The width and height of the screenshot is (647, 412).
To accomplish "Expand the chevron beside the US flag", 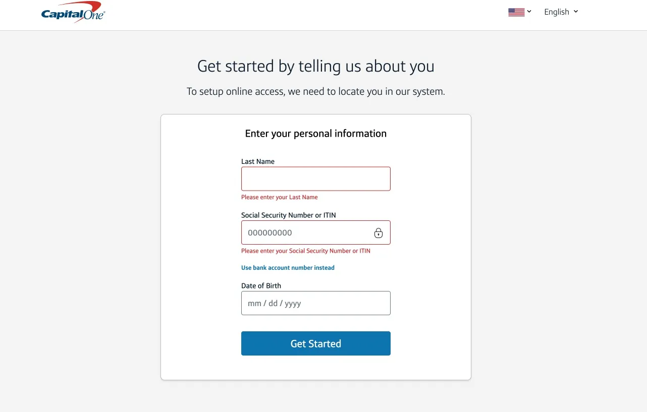I will click(529, 11).
